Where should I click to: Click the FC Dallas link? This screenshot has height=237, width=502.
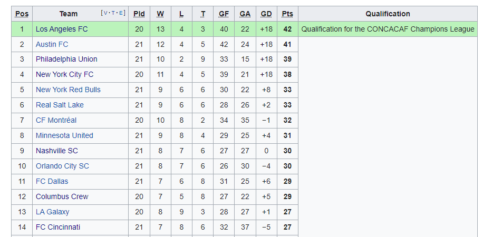coord(52,181)
